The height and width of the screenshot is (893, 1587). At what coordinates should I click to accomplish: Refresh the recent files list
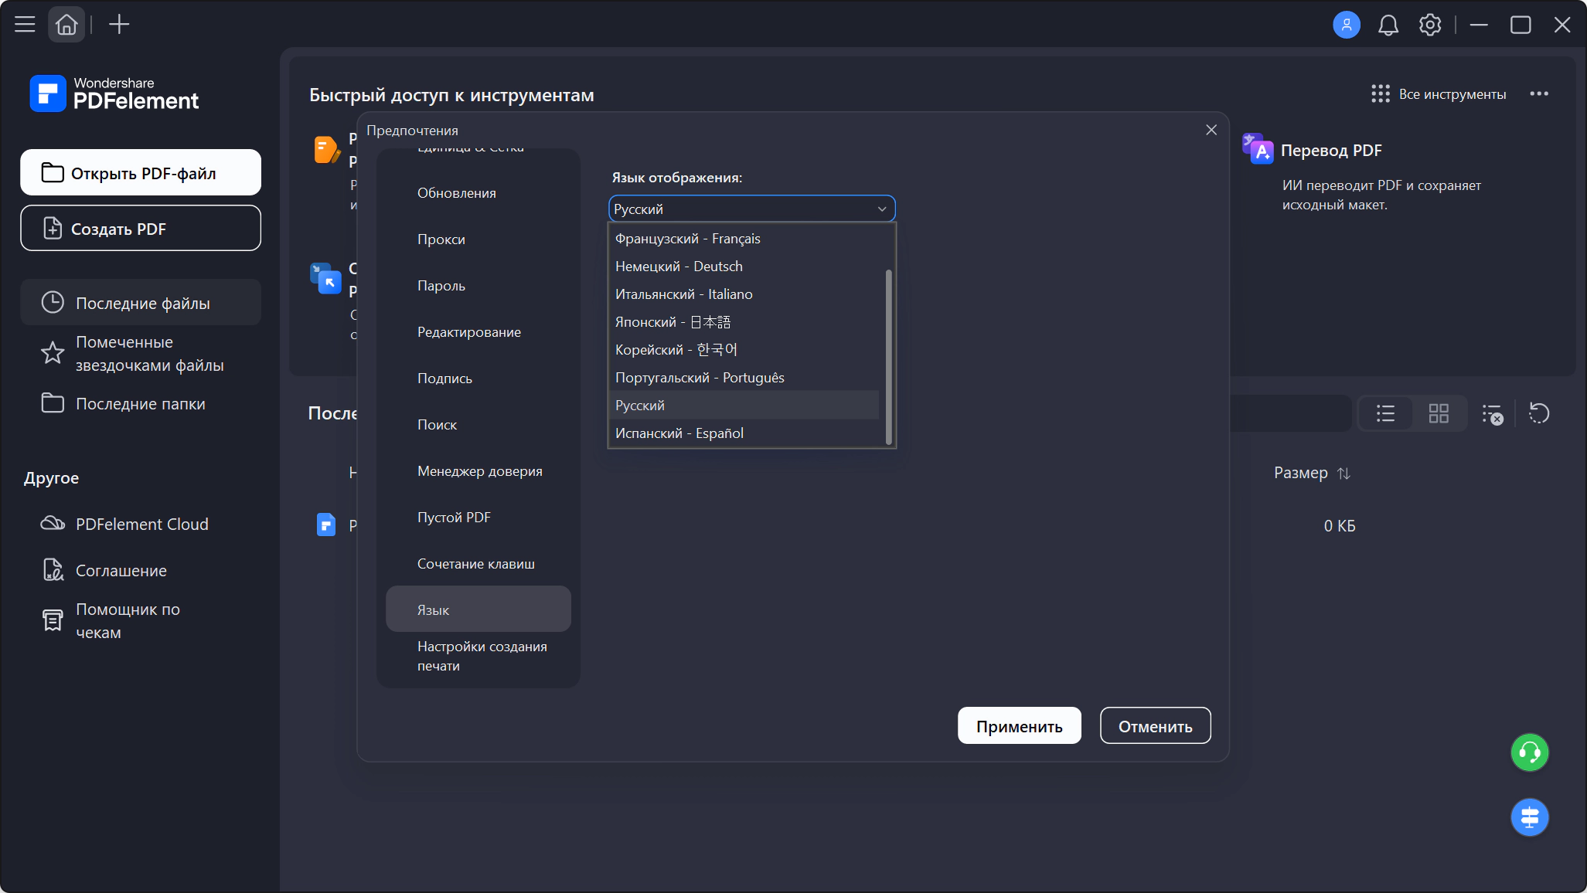pos(1538,413)
